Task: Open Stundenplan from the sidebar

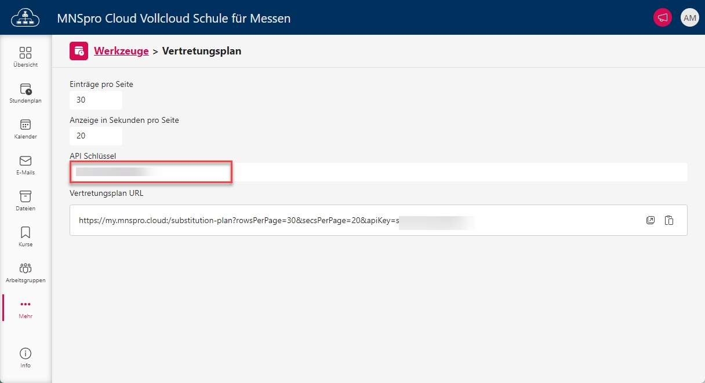Action: point(26,93)
